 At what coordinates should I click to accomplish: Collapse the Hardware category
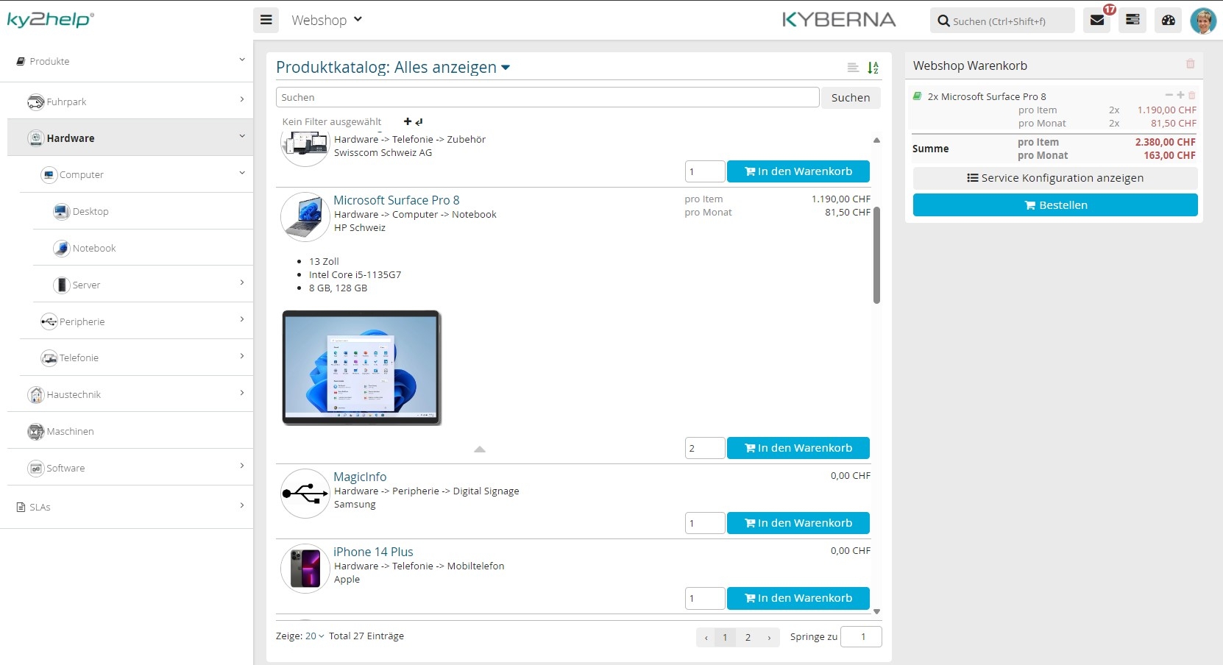pyautogui.click(x=242, y=136)
